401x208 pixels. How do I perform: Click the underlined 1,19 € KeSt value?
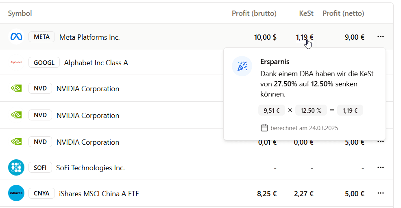click(304, 37)
